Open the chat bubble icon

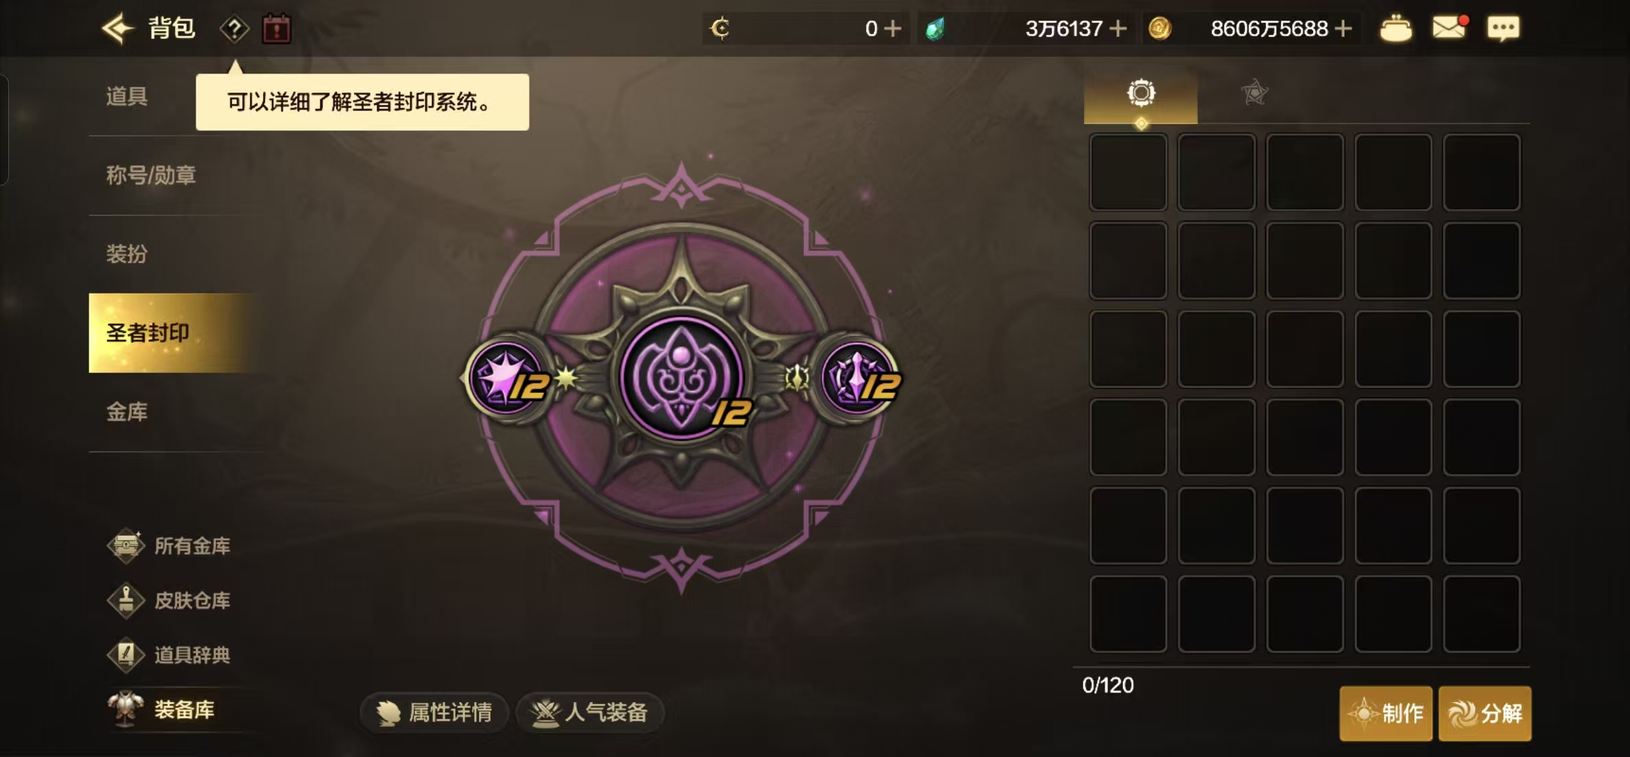[1503, 29]
